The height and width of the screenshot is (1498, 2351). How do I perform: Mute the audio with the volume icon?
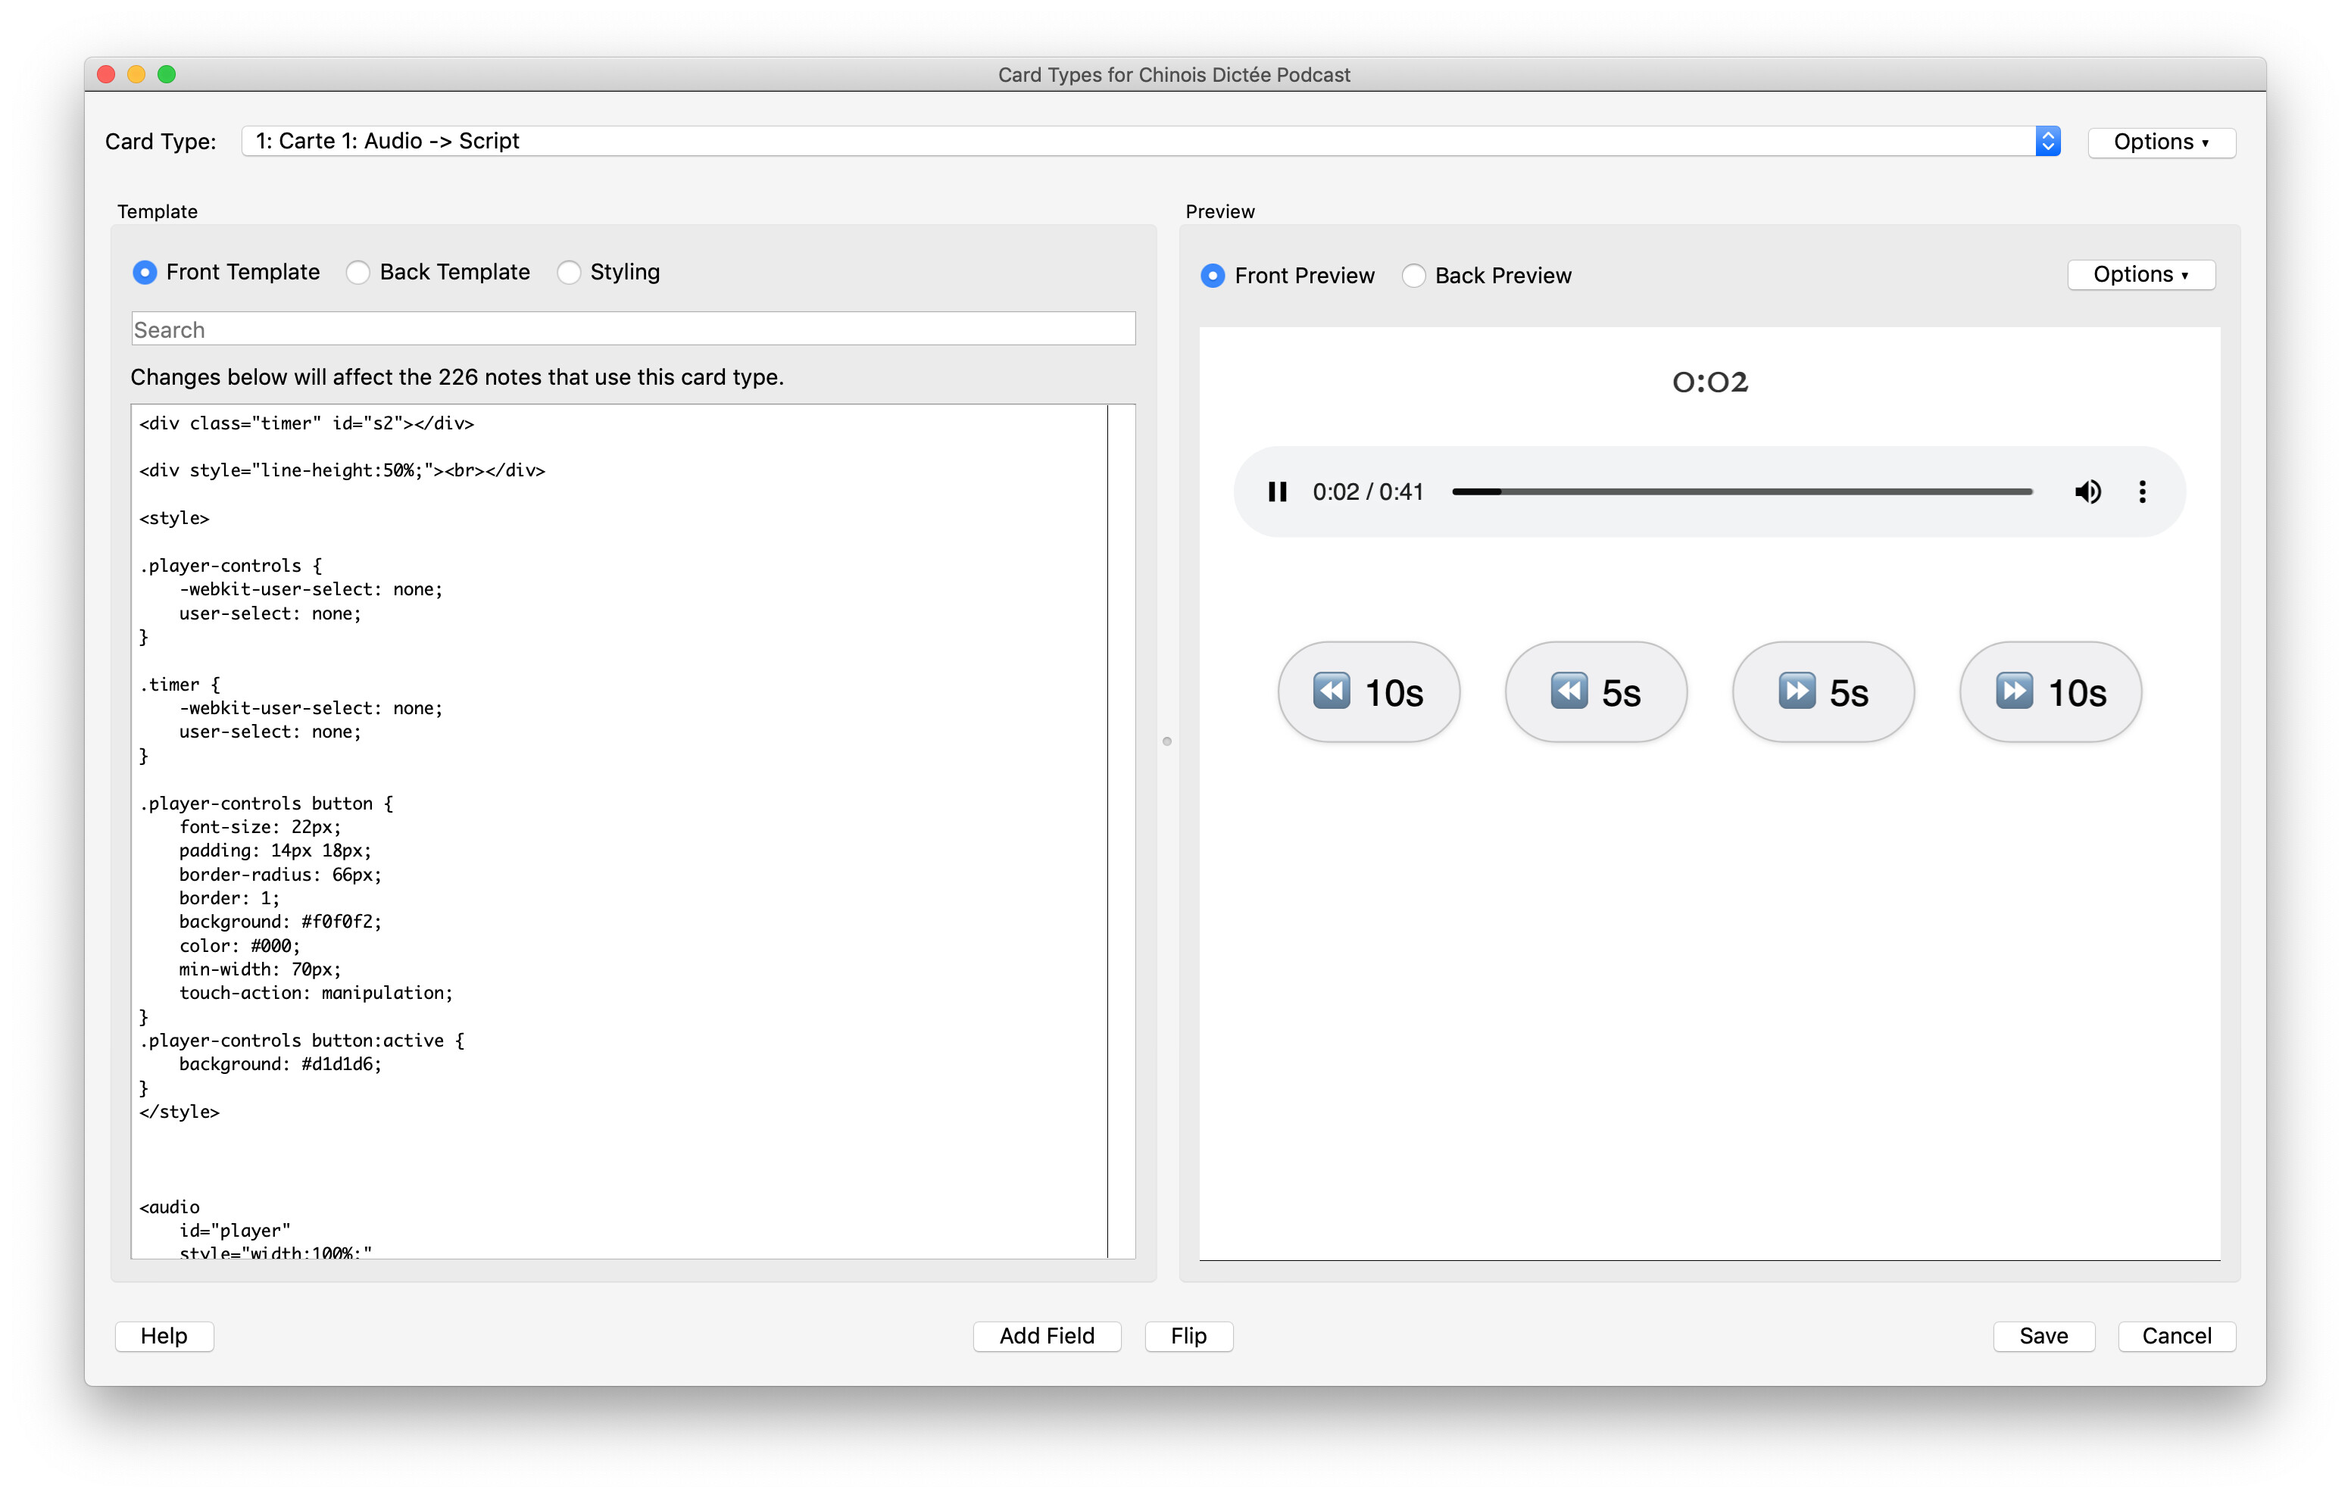pyautogui.click(x=2087, y=492)
